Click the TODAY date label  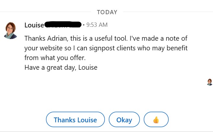107,12
